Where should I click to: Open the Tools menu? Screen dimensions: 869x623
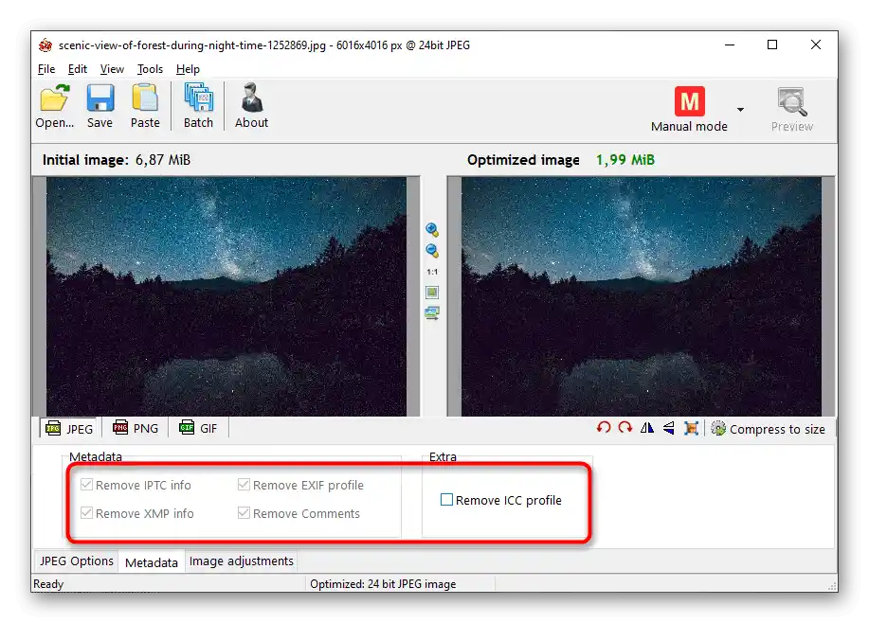tap(150, 69)
